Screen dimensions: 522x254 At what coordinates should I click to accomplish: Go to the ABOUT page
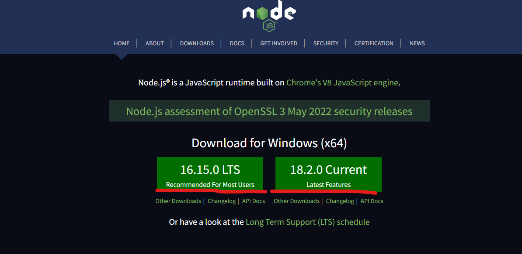tap(154, 43)
